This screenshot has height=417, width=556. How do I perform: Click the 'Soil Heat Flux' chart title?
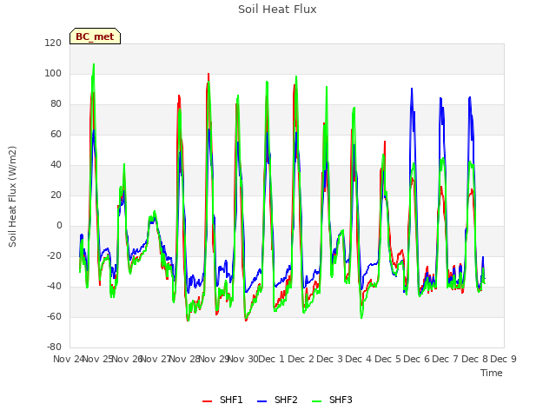277,10
